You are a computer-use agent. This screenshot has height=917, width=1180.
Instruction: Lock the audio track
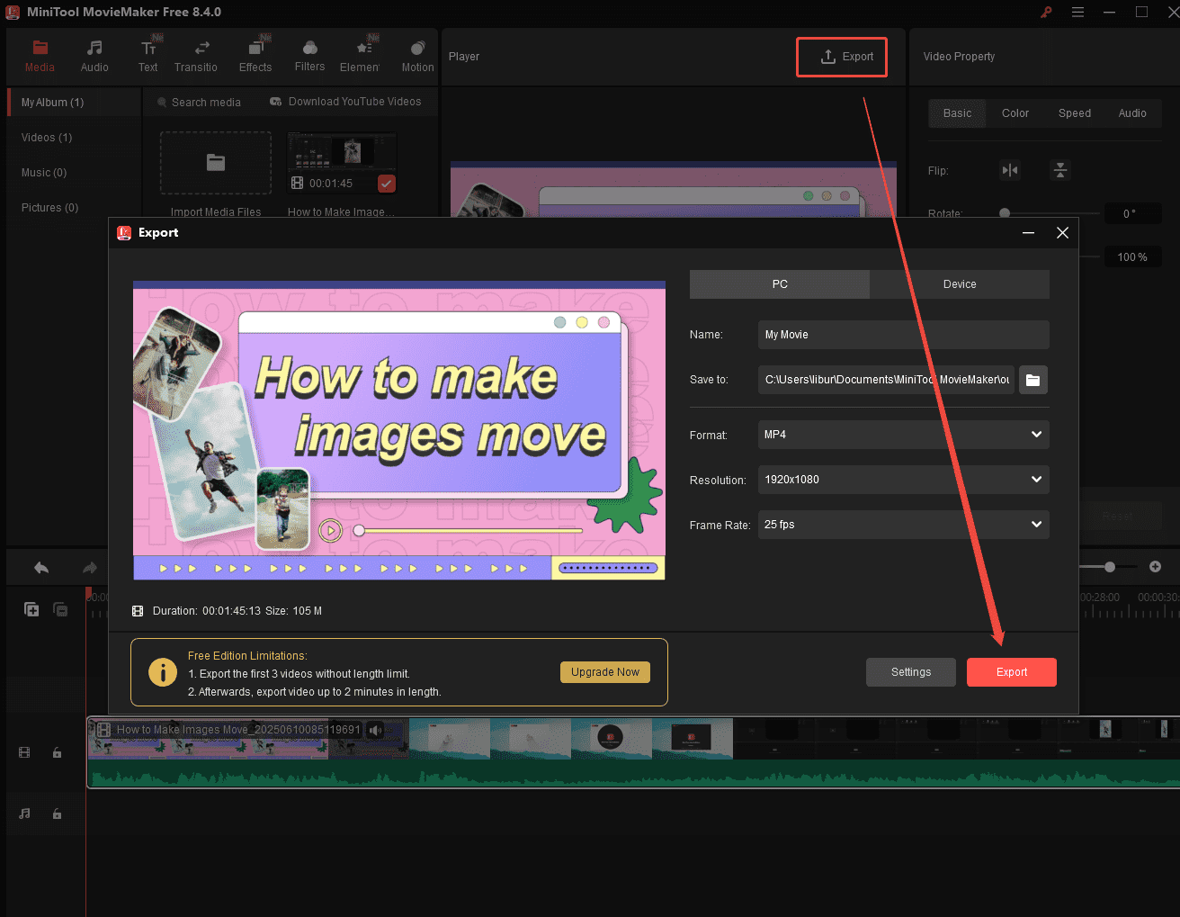click(57, 813)
